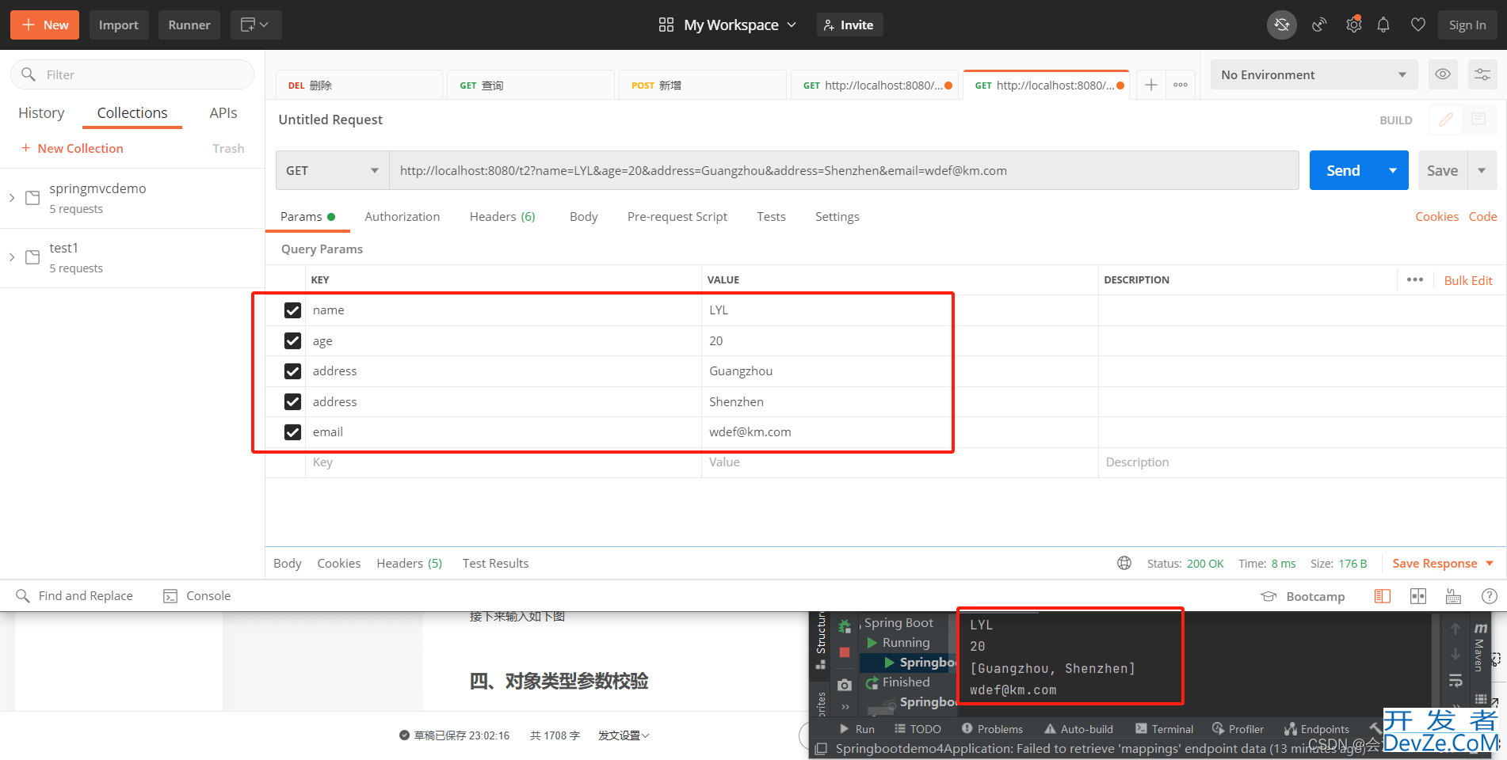
Task: Click the soft-wrap icon in IDE console
Action: [x=1455, y=680]
